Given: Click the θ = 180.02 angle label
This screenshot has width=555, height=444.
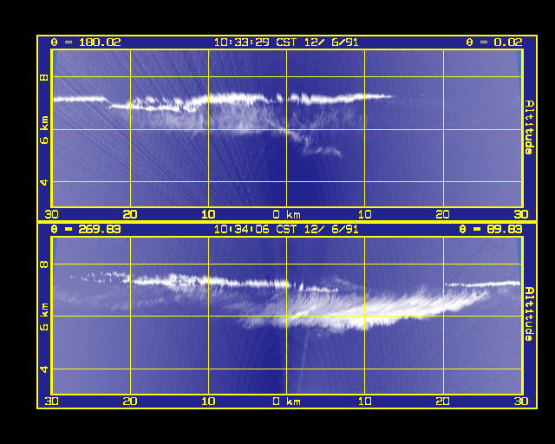Looking at the screenshot, I should 86,42.
